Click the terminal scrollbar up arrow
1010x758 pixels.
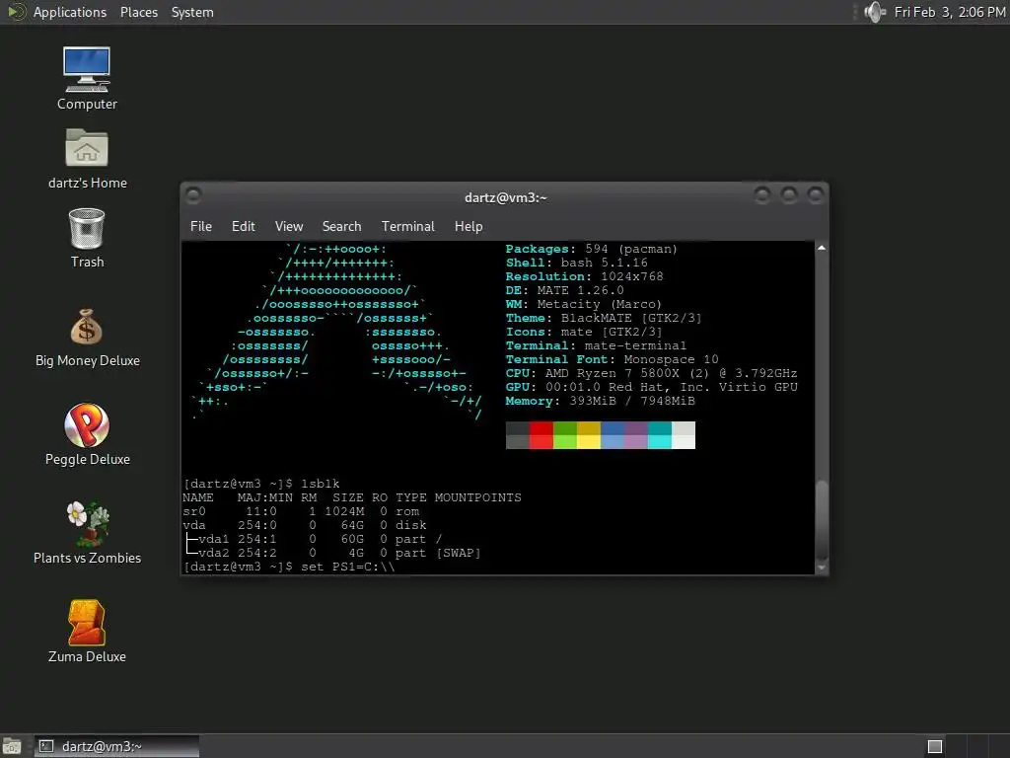(822, 248)
